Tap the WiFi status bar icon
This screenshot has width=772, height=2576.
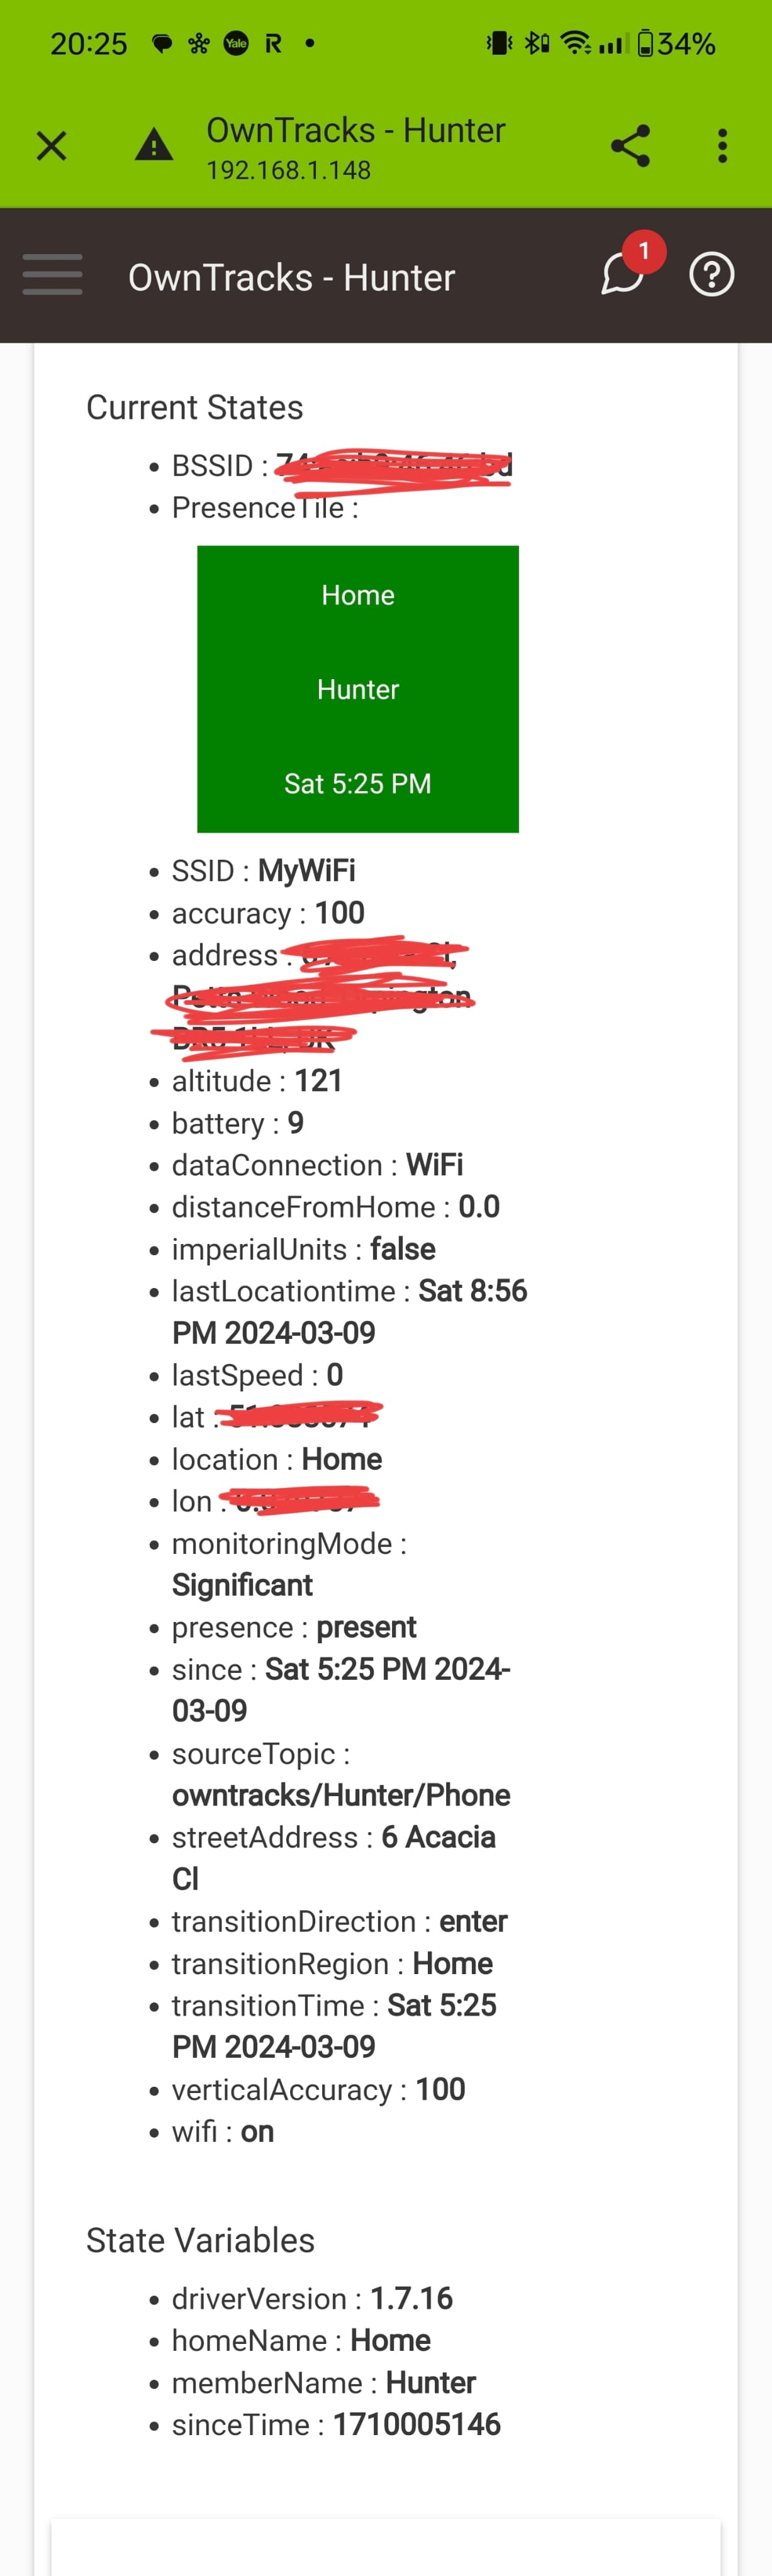point(575,43)
